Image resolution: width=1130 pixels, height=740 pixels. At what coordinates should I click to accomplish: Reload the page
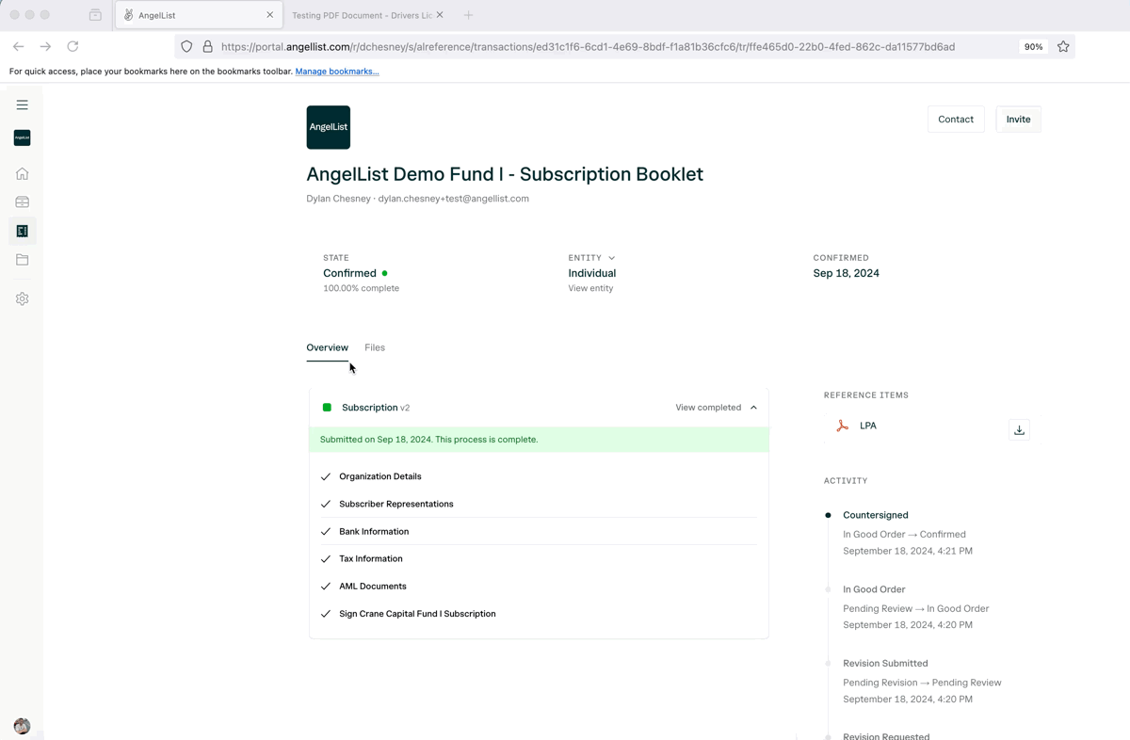[73, 46]
